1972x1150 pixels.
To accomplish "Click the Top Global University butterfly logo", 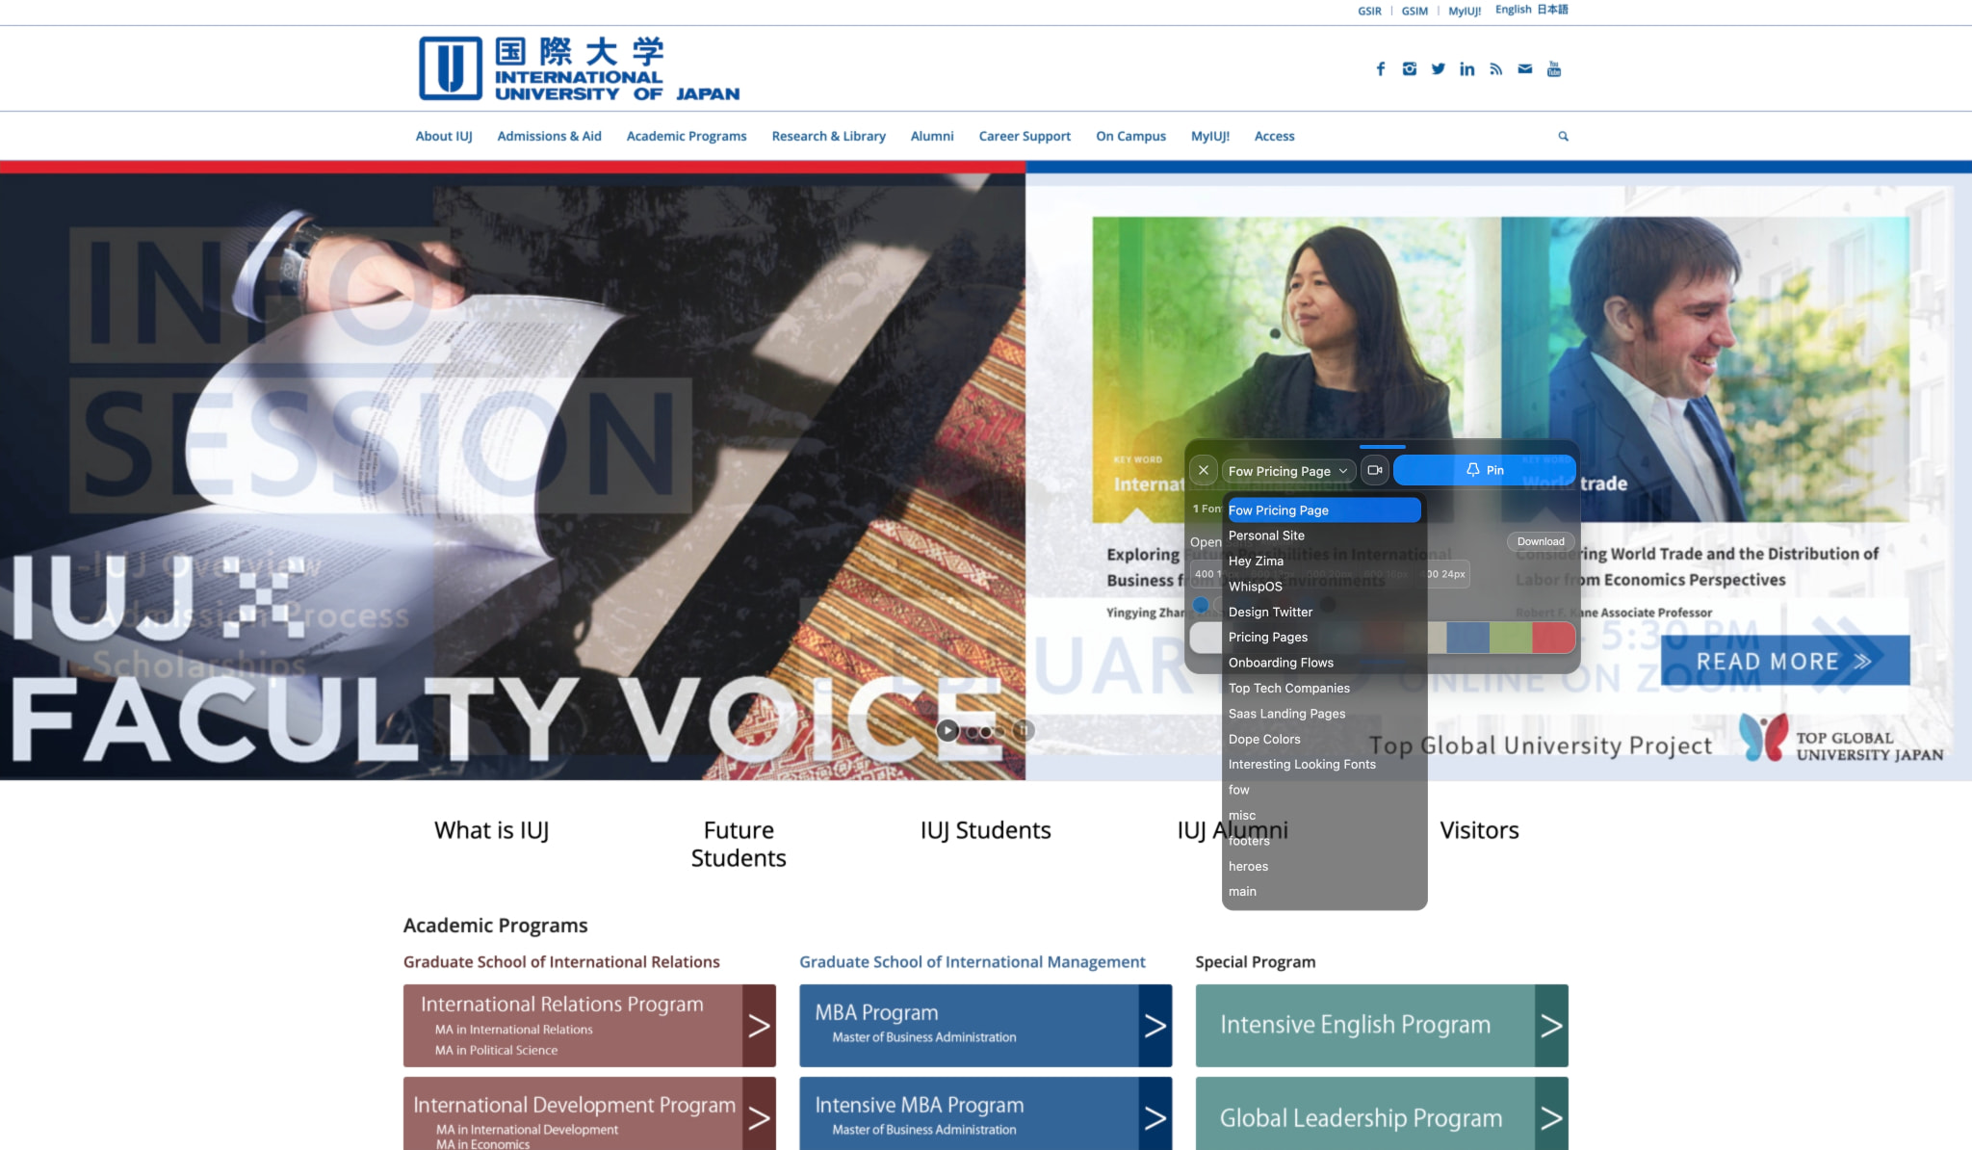I will click(1763, 737).
